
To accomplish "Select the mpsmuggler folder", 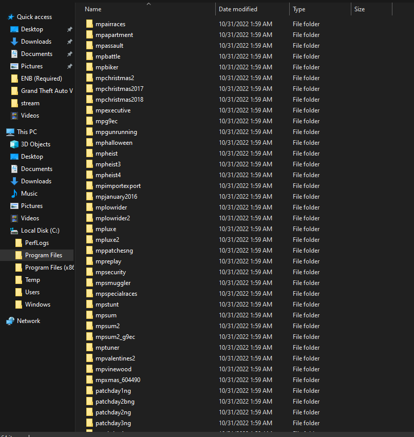I will (x=113, y=283).
